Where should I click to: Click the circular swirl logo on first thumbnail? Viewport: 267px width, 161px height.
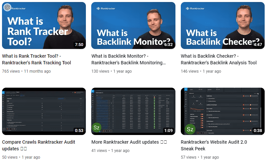click(x=7, y=7)
